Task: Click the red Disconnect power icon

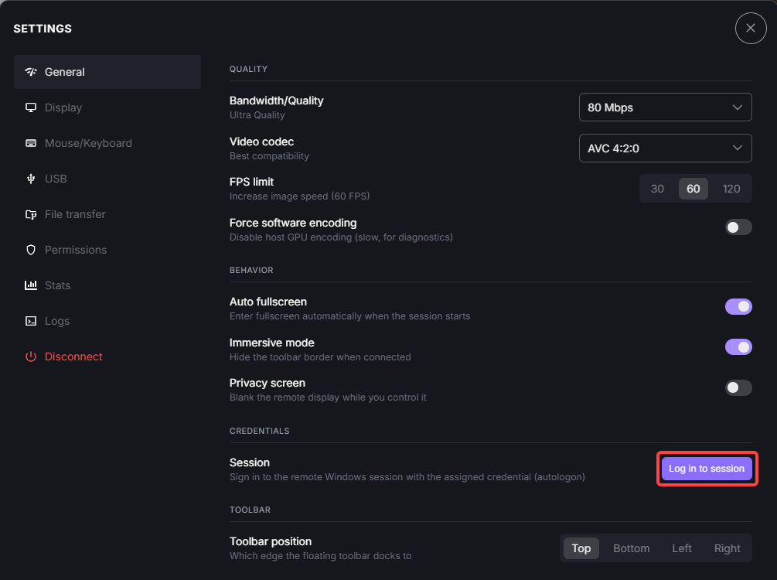Action: point(31,357)
